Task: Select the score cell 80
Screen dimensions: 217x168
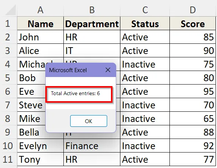Action: coord(192,78)
